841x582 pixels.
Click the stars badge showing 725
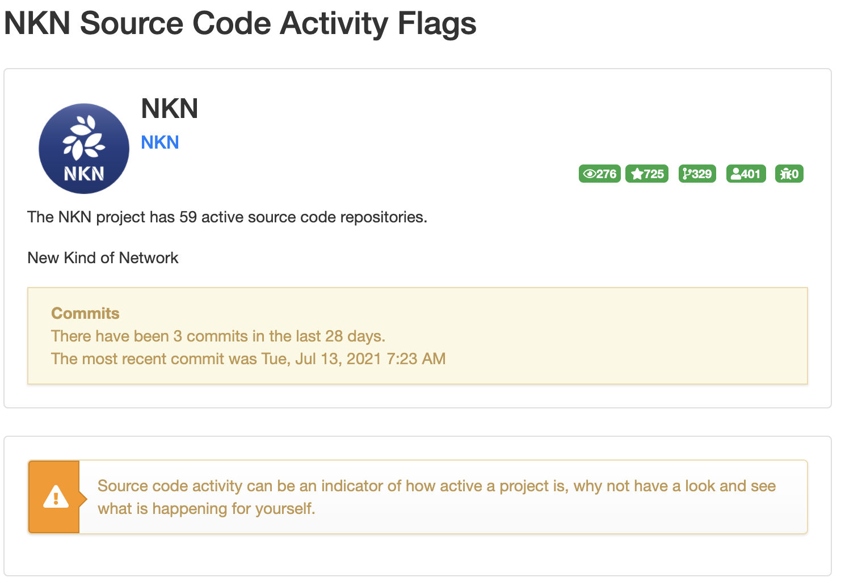[x=647, y=174]
